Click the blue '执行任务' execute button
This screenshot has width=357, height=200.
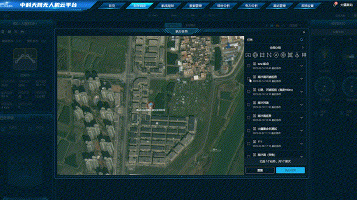pyautogui.click(x=290, y=170)
